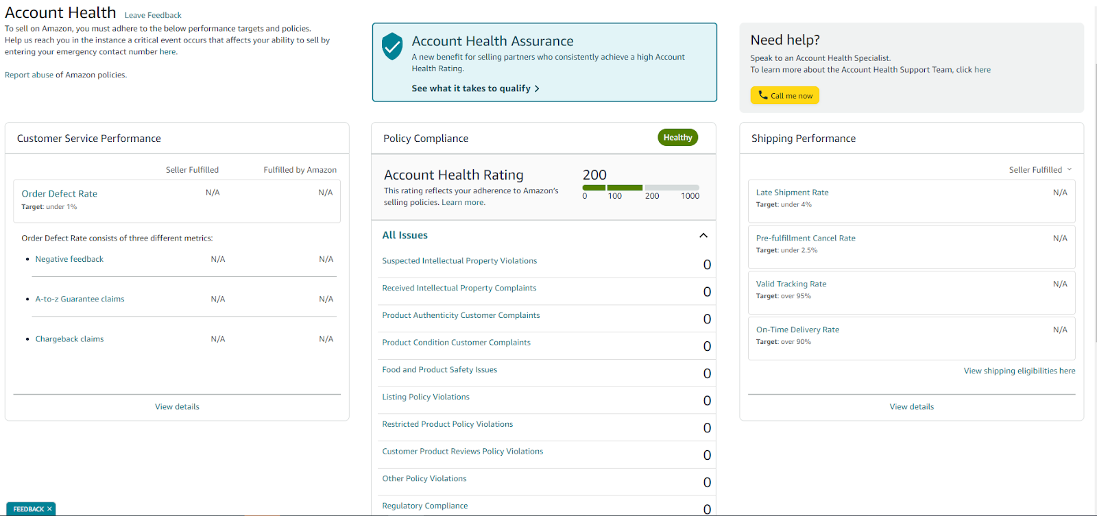Open the Leave Feedback link

153,15
